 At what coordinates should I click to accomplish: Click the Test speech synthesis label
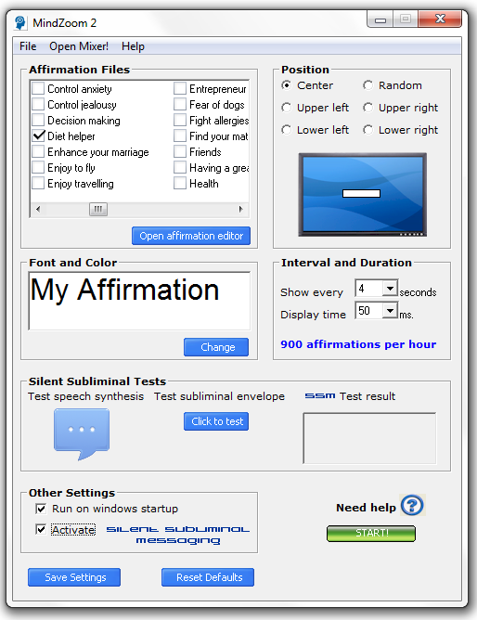tap(85, 396)
